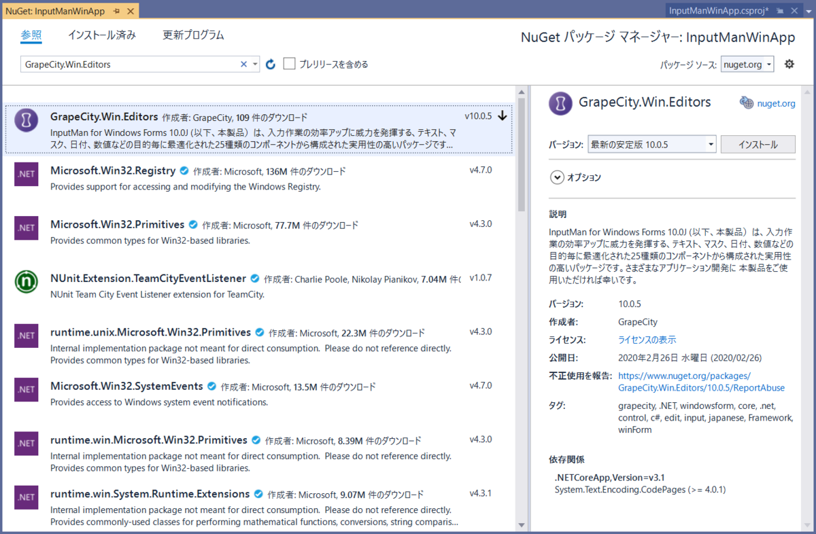Viewport: 816px width, 534px height.
Task: Select the Microsoft.Win32.Registry package title
Action: 113,171
